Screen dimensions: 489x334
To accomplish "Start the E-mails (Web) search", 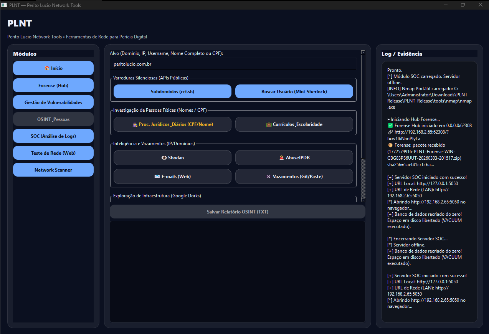I will 172,177.
